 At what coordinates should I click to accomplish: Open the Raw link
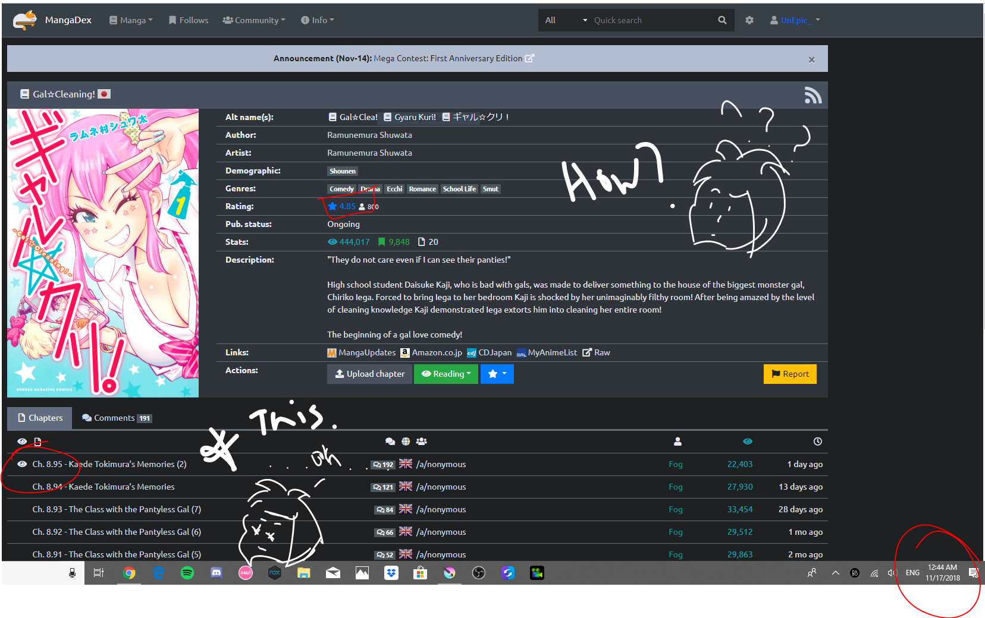tap(596, 352)
